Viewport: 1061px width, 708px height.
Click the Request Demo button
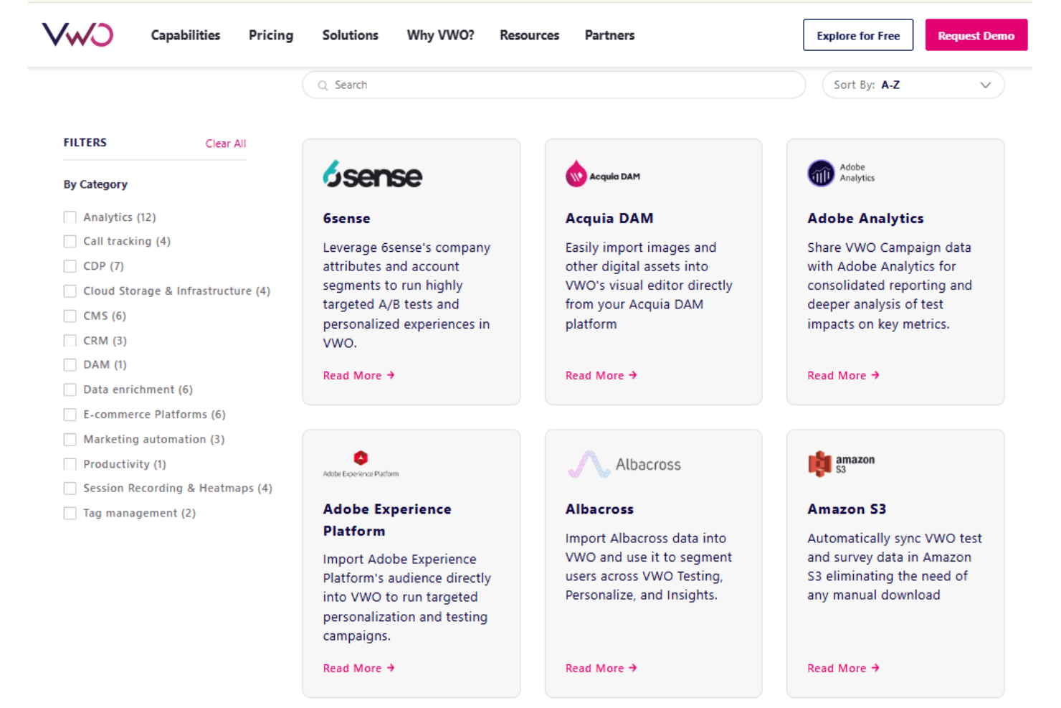tap(976, 35)
